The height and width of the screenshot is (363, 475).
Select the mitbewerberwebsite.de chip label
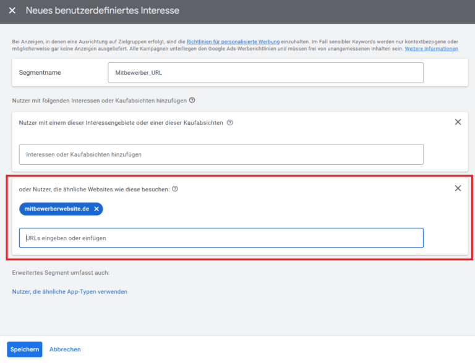click(x=57, y=209)
